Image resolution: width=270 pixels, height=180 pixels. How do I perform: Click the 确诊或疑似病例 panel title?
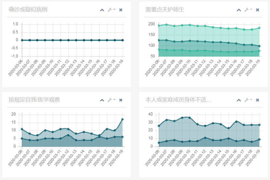pyautogui.click(x=28, y=10)
